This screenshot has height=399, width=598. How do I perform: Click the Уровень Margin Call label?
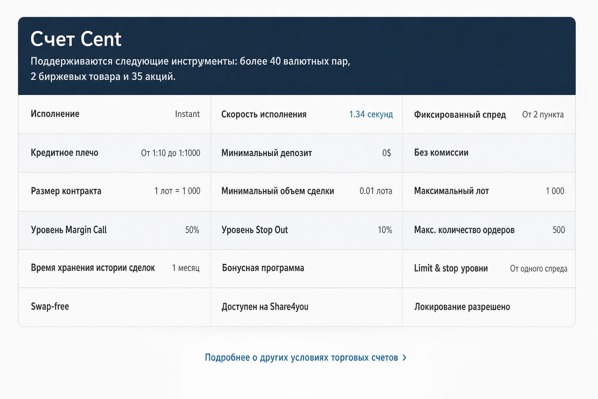[x=69, y=230]
